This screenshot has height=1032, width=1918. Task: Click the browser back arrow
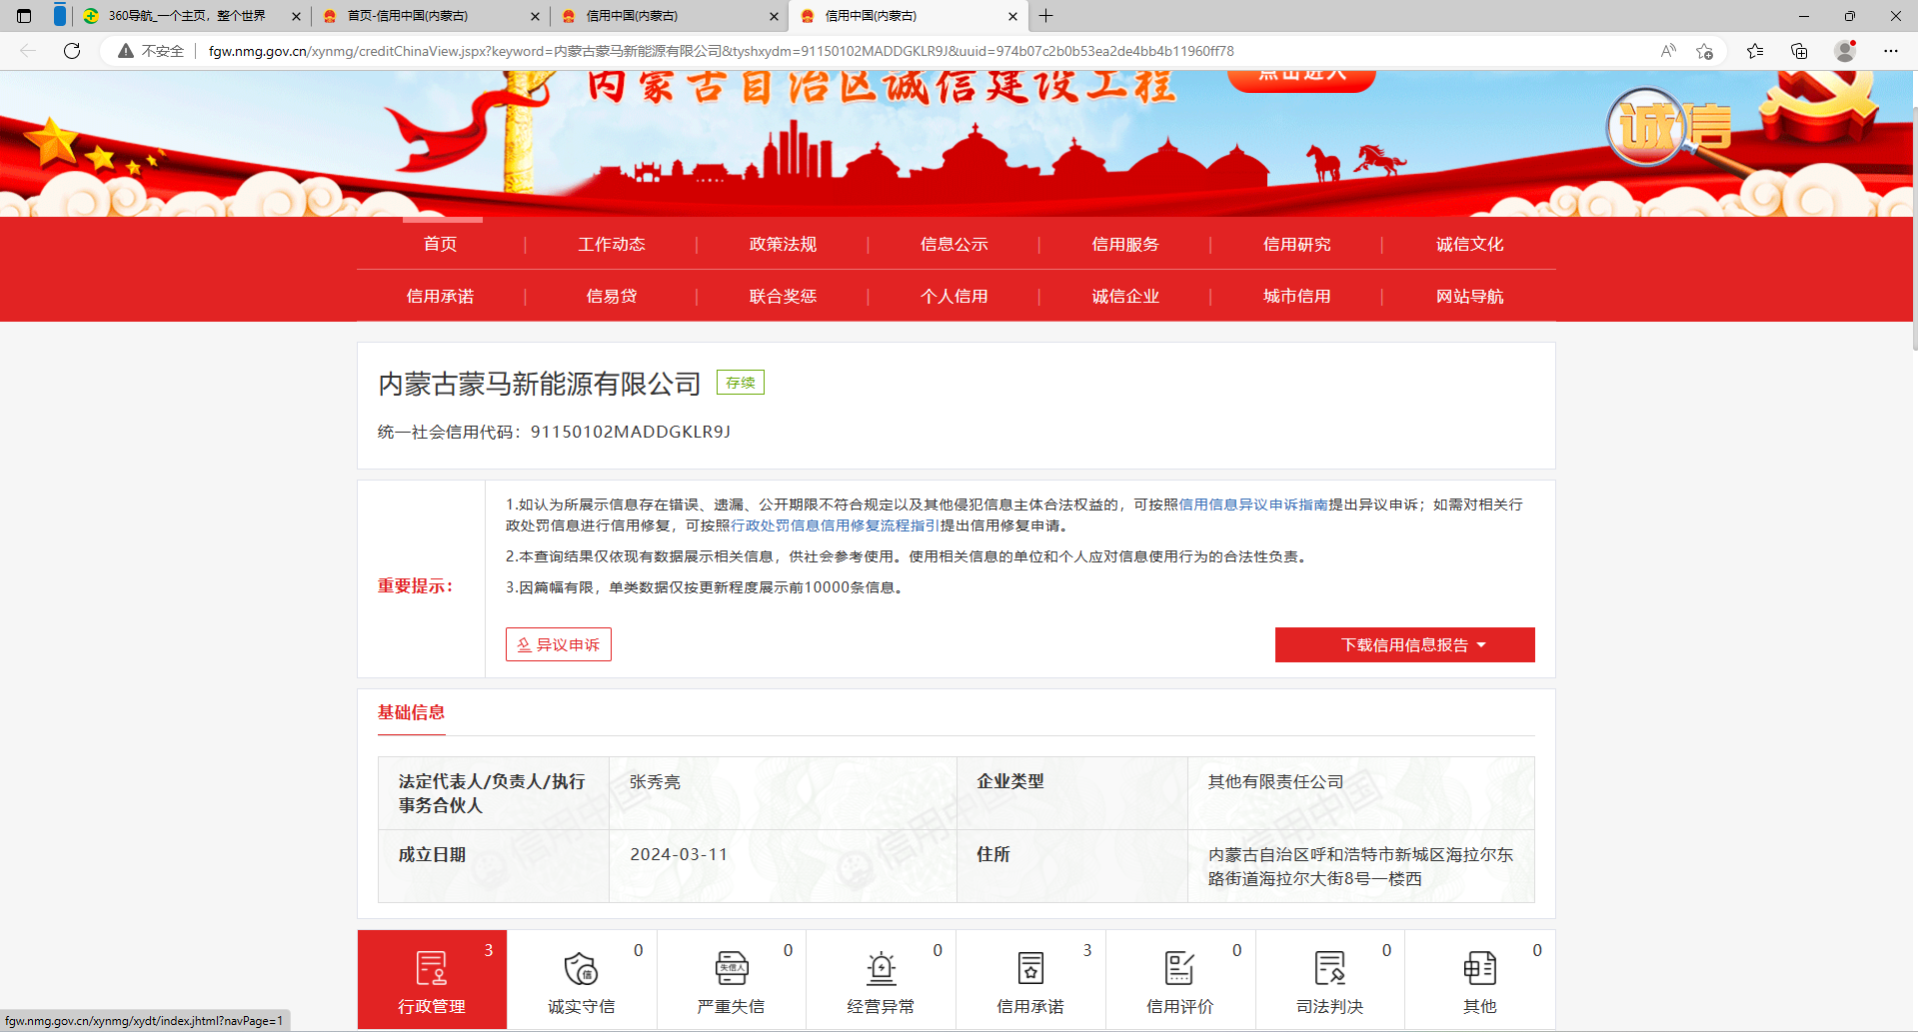[x=28, y=51]
